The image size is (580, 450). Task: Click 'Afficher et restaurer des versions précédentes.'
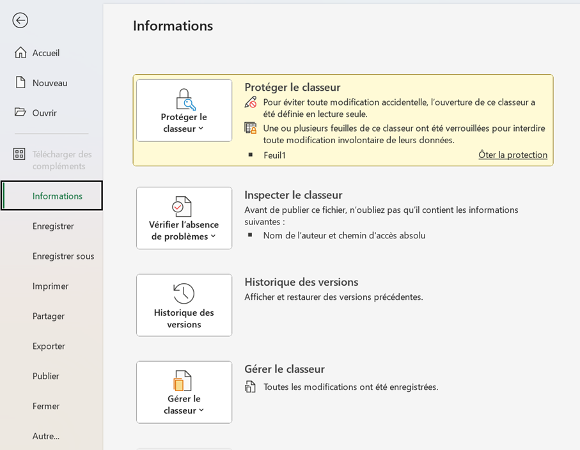(x=334, y=297)
